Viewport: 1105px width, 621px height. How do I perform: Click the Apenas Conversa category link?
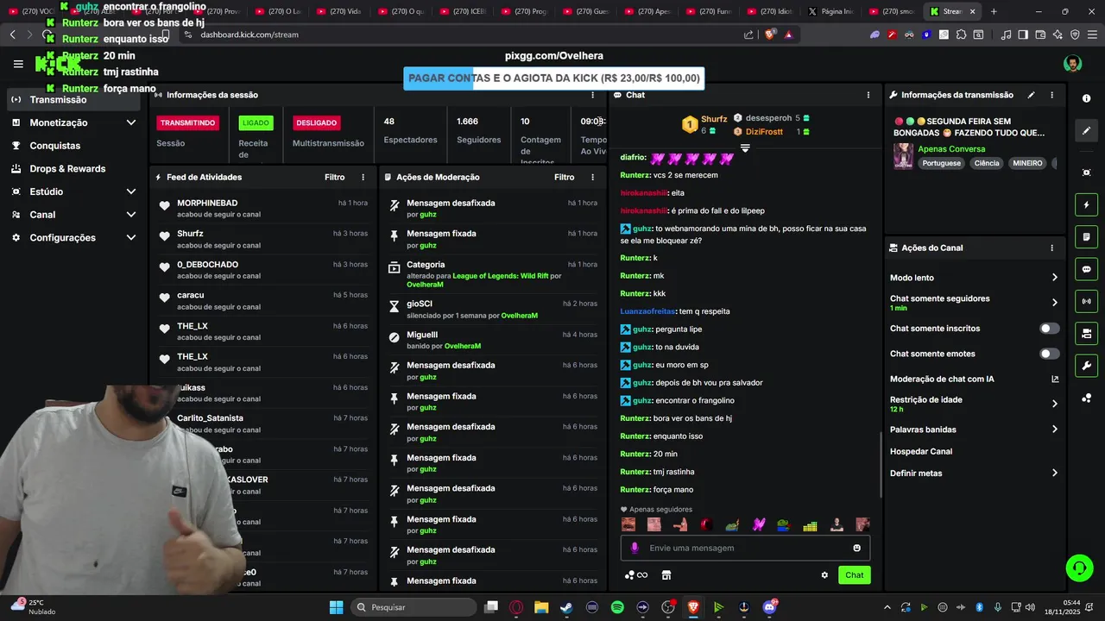[951, 149]
